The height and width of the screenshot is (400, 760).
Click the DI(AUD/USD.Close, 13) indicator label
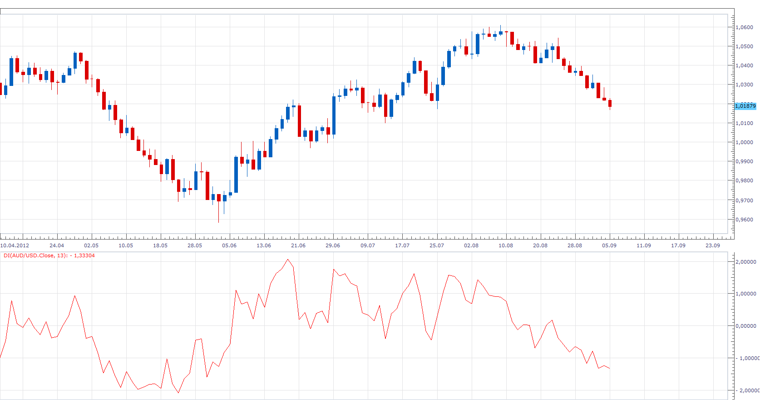49,255
